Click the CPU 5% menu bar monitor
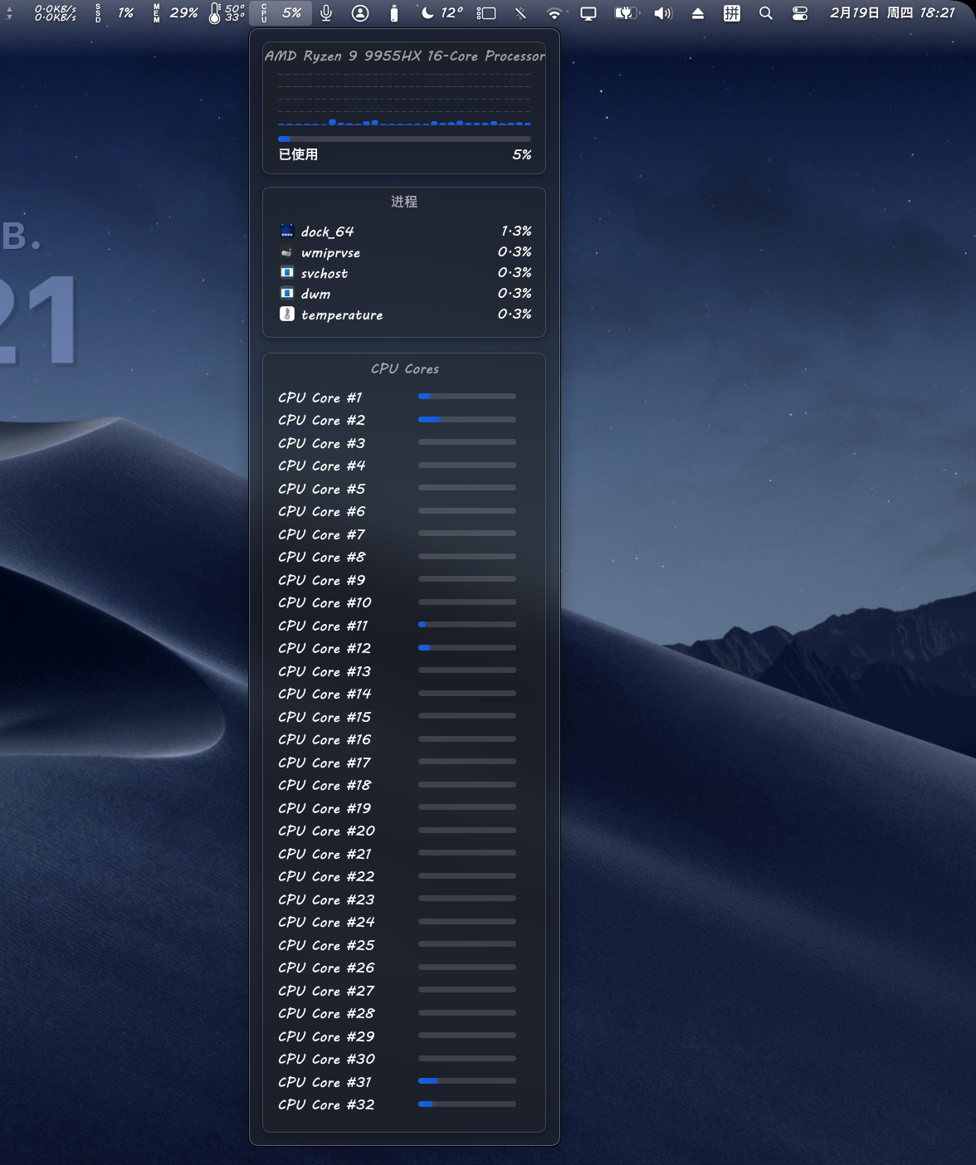Viewport: 976px width, 1165px height. [x=281, y=13]
